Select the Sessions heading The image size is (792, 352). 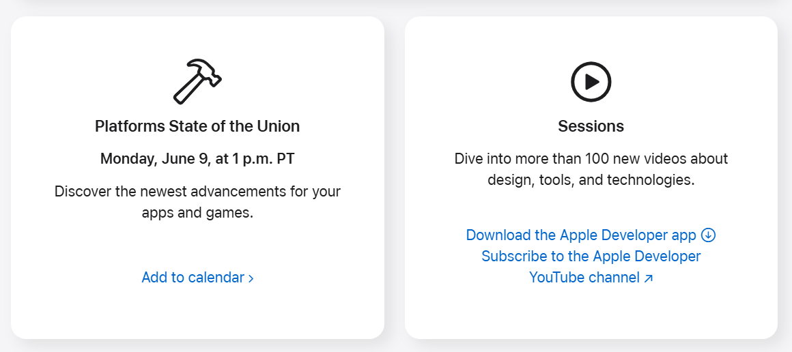[x=591, y=126]
